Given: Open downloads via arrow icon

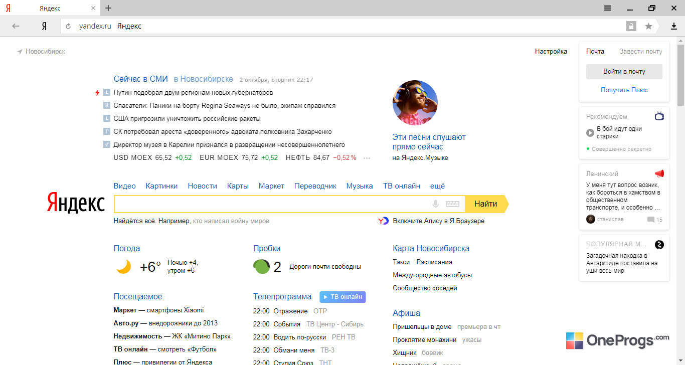Looking at the screenshot, I should pos(674,26).
